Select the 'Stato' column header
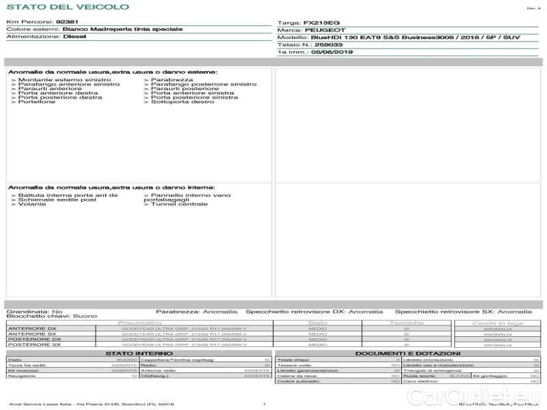547x410 pixels. 318,323
